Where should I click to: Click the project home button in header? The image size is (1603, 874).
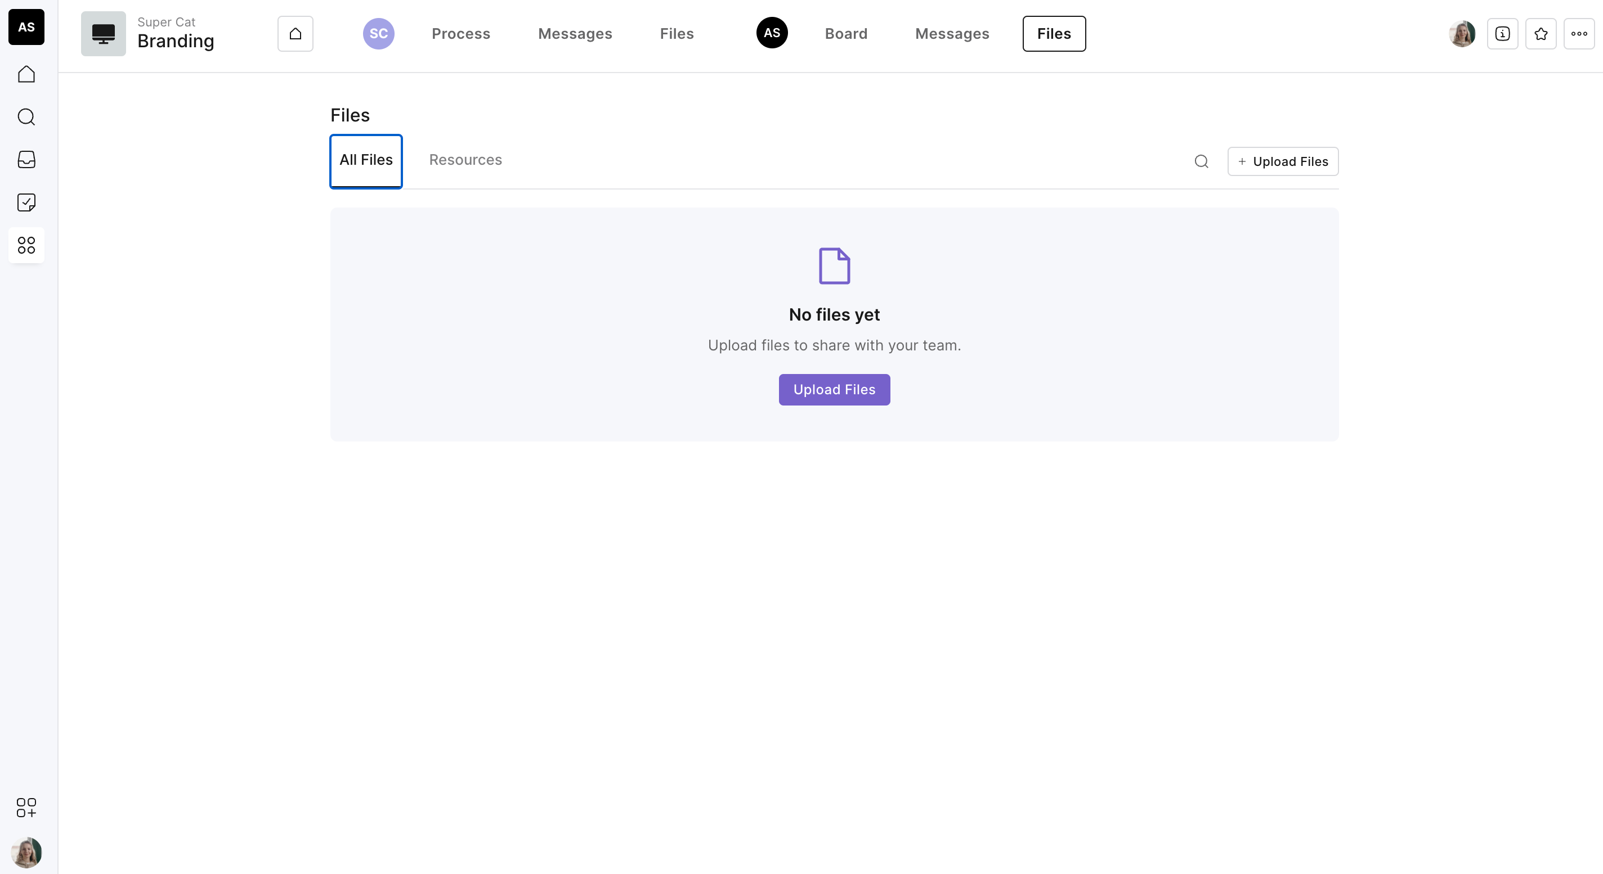(295, 34)
